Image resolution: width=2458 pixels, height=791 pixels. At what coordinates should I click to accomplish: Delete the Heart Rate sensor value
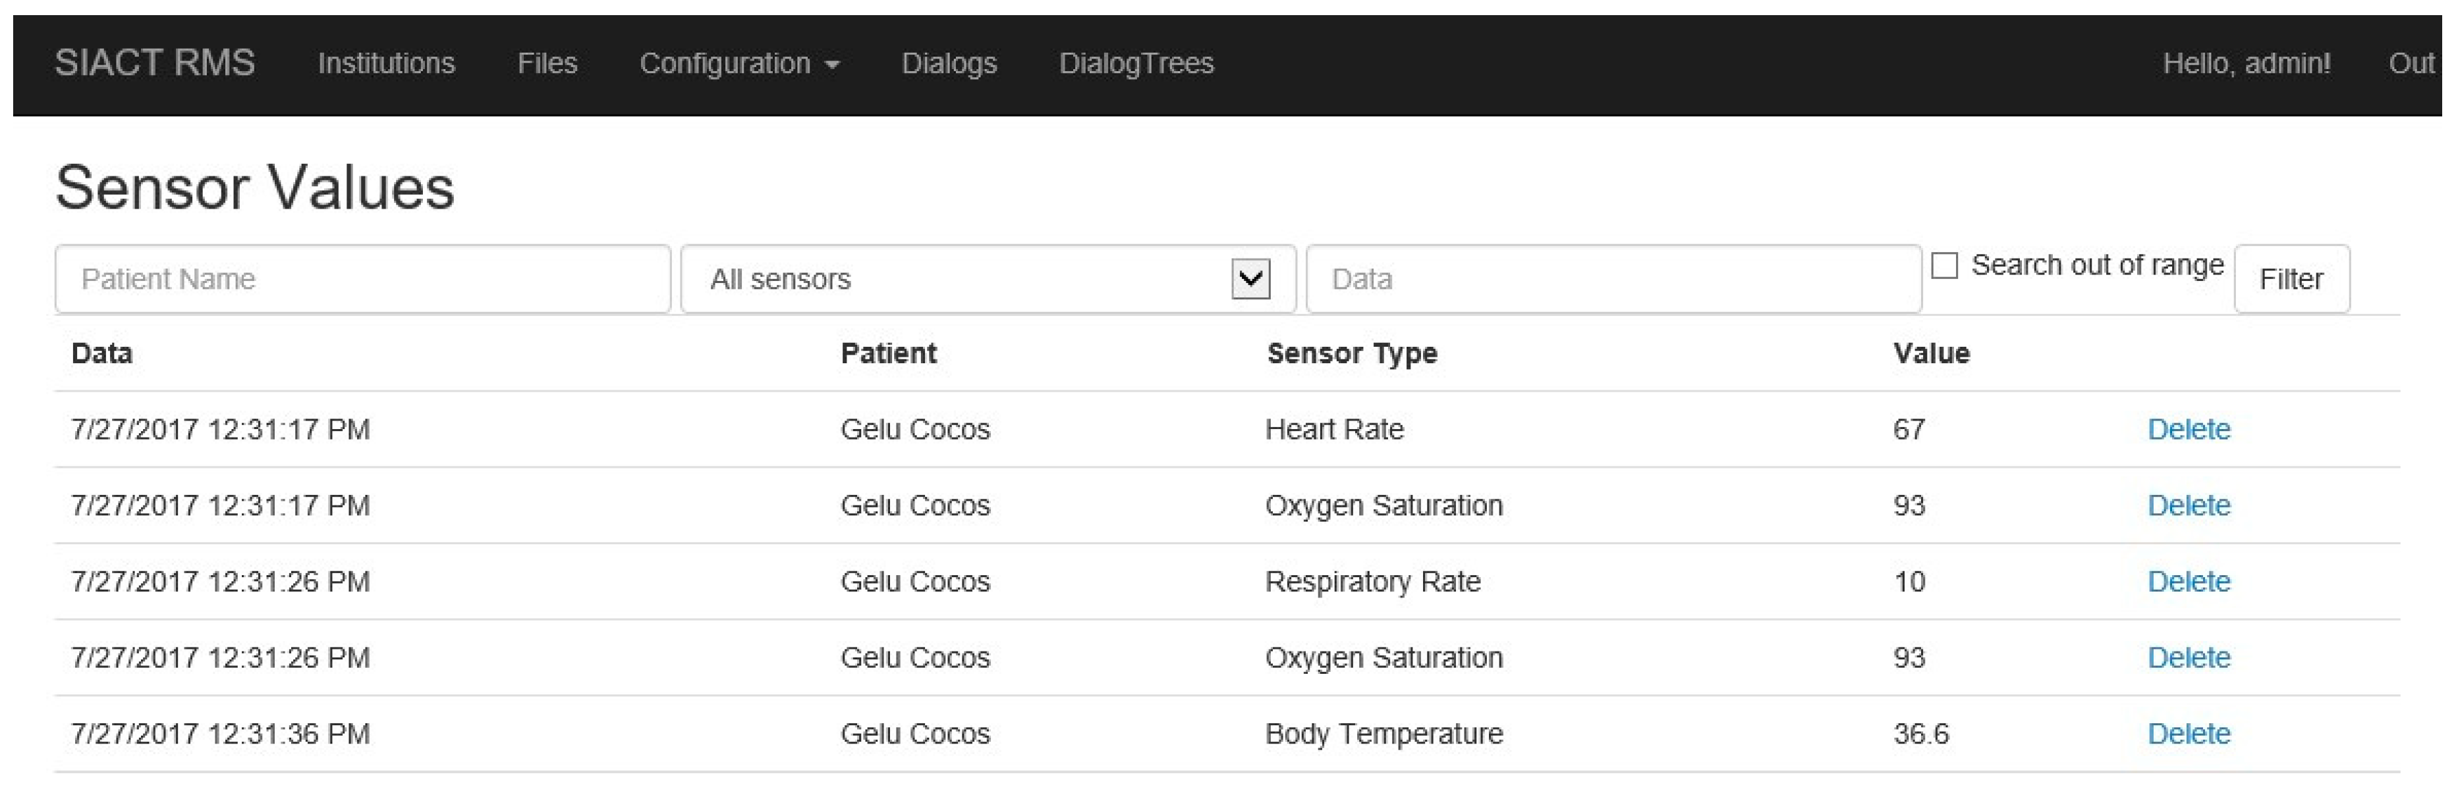pos(2189,429)
